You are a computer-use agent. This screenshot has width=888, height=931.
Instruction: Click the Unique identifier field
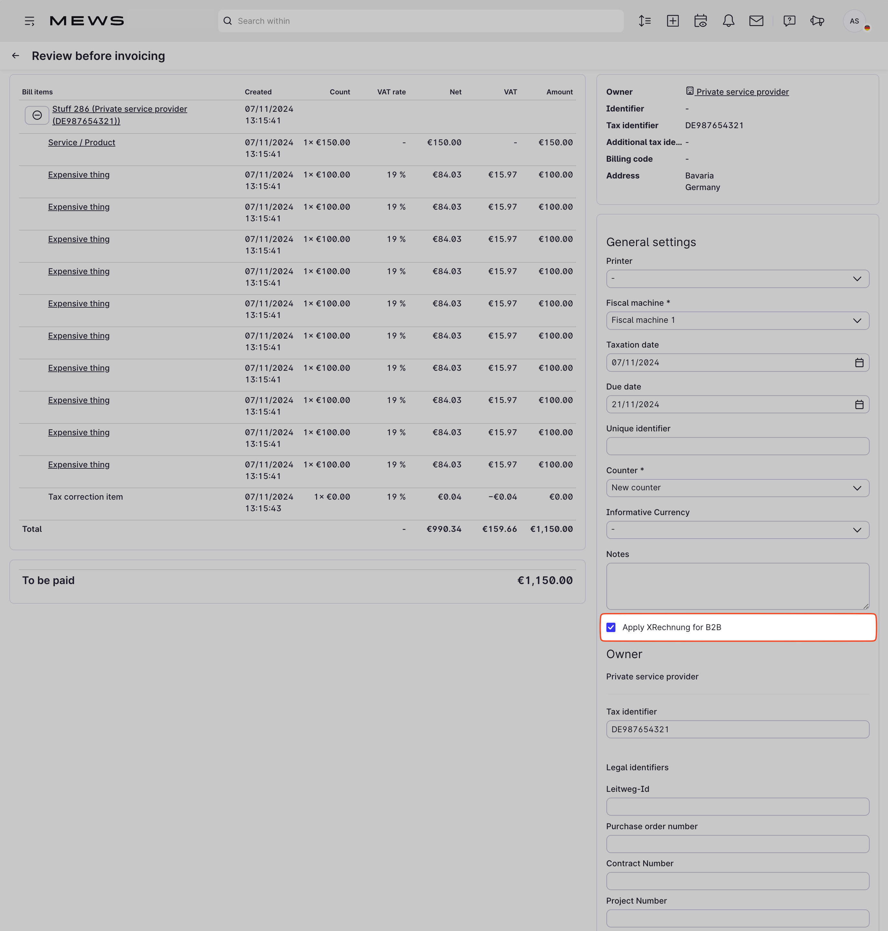(x=738, y=446)
